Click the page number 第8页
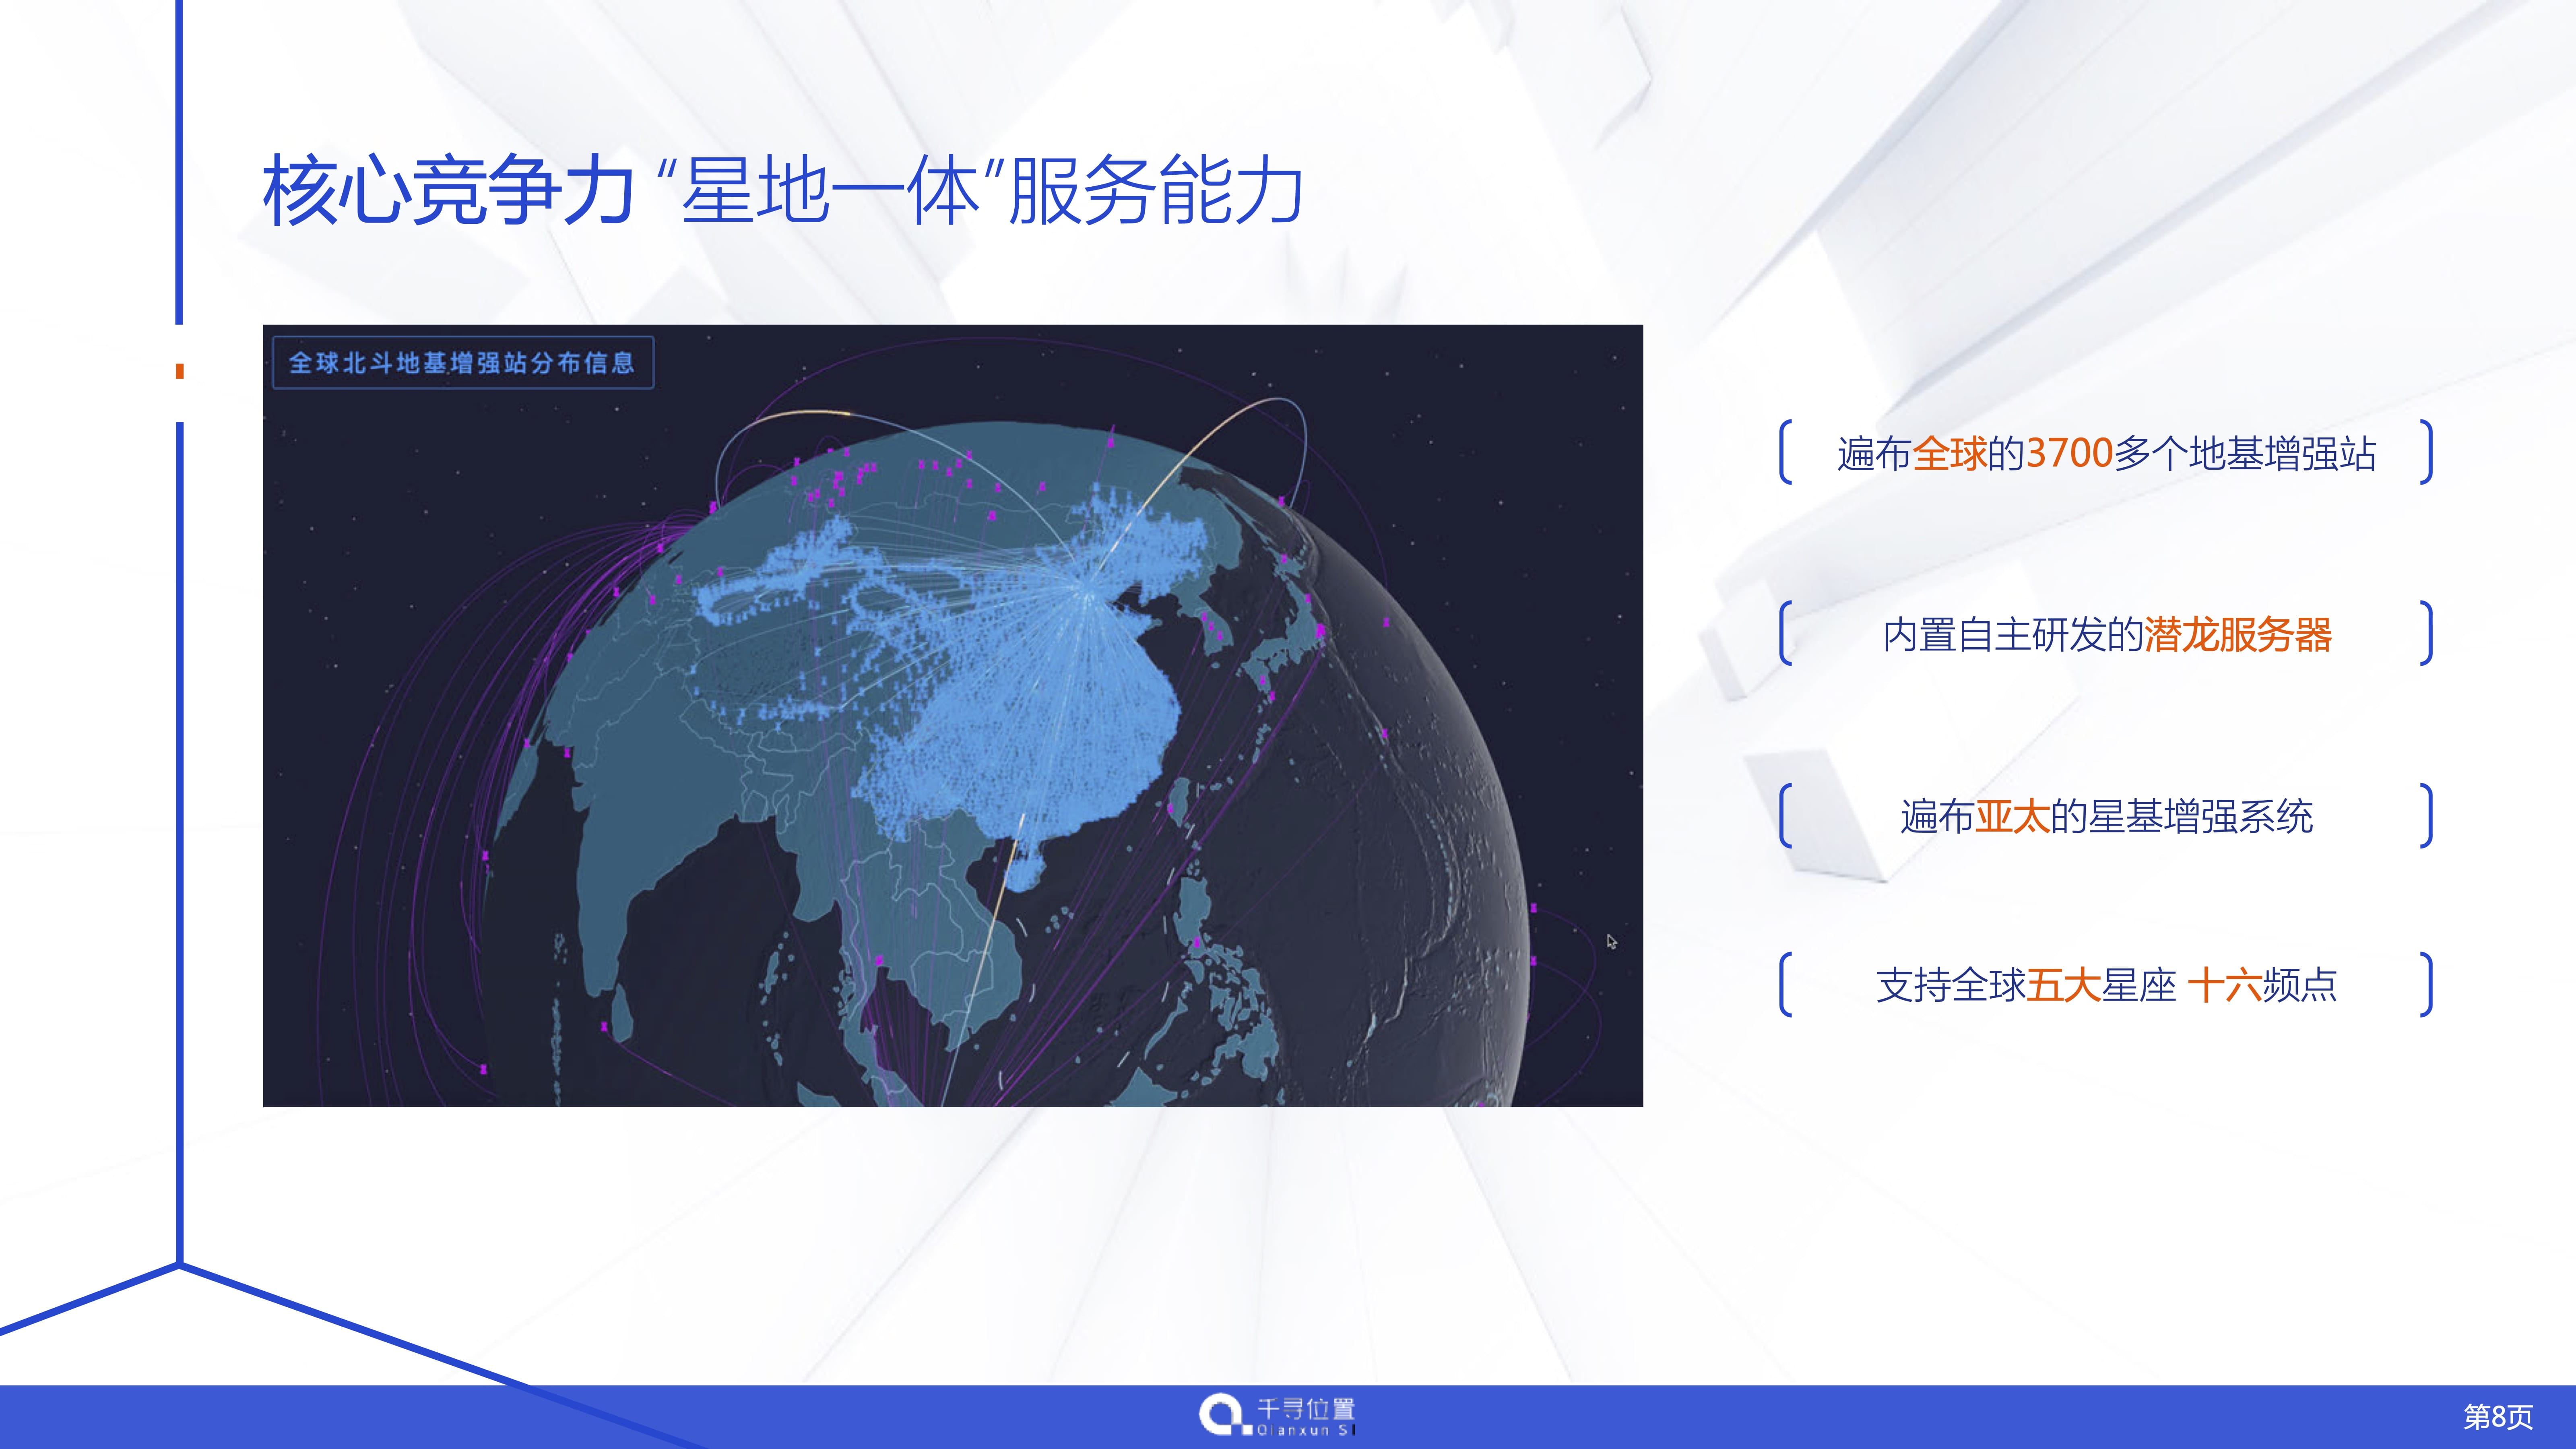 pyautogui.click(x=2498, y=1416)
